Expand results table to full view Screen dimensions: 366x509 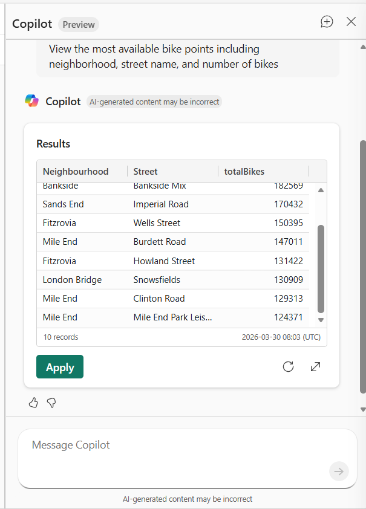(x=315, y=367)
